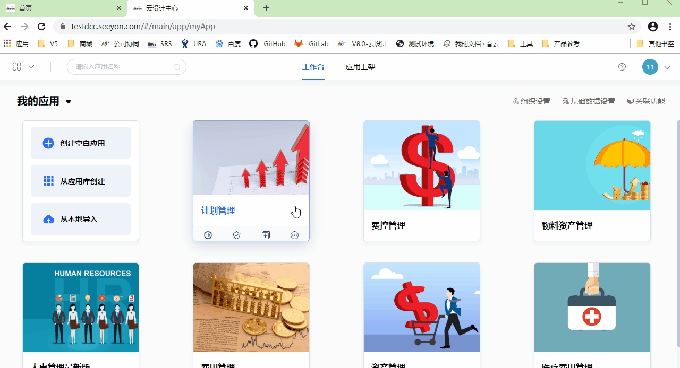Image resolution: width=680 pixels, height=368 pixels.
Task: Click the 从应用库创建 button
Action: click(x=81, y=181)
